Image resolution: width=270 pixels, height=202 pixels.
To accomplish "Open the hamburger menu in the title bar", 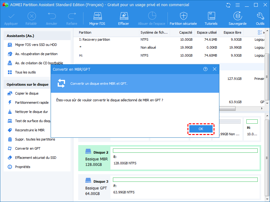I will point(237,5).
